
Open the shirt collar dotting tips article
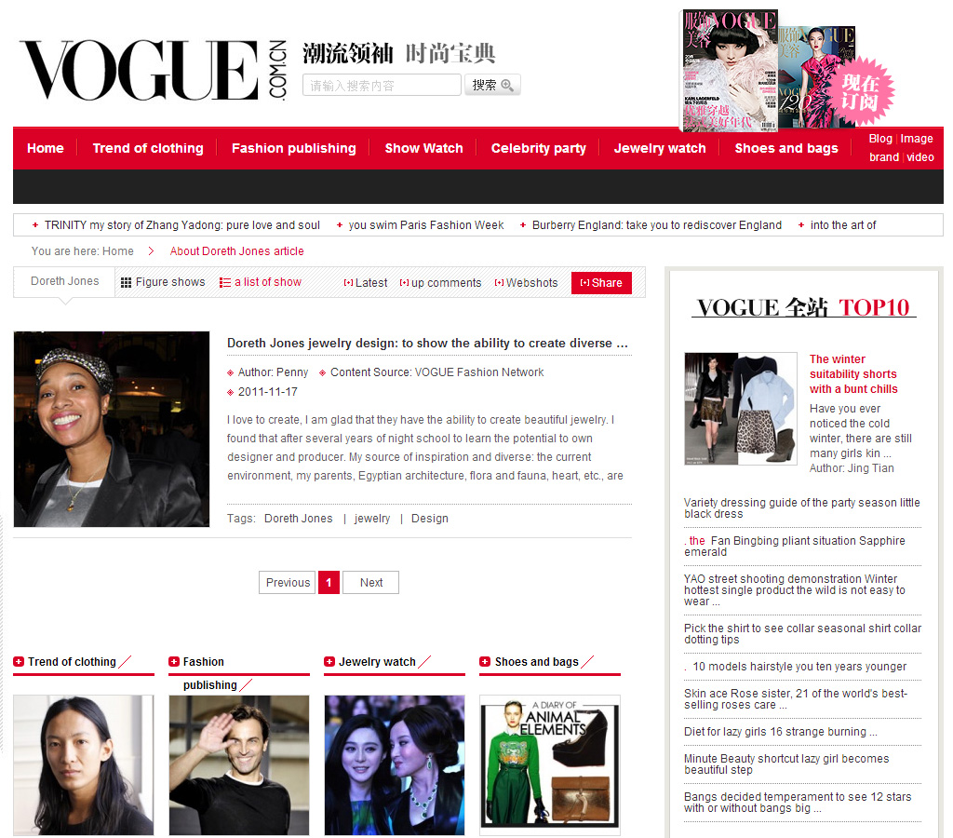pos(802,634)
